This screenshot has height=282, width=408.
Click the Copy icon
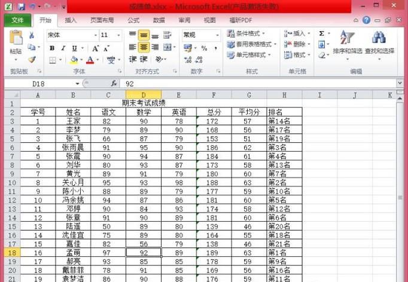[32, 47]
